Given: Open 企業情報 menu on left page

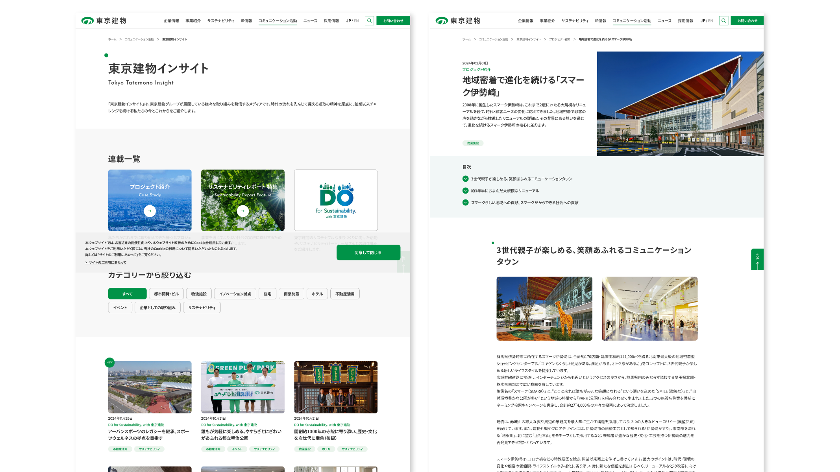Looking at the screenshot, I should [x=171, y=21].
